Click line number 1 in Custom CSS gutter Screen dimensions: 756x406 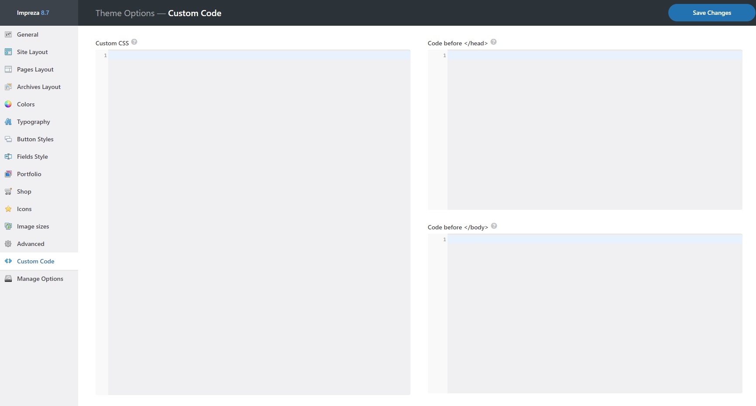point(105,55)
